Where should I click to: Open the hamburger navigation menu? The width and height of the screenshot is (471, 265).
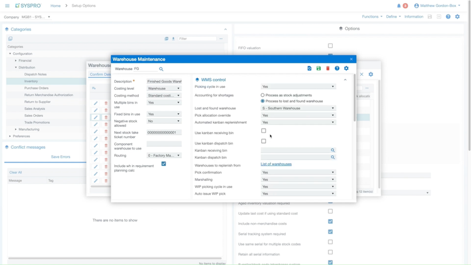click(7, 6)
